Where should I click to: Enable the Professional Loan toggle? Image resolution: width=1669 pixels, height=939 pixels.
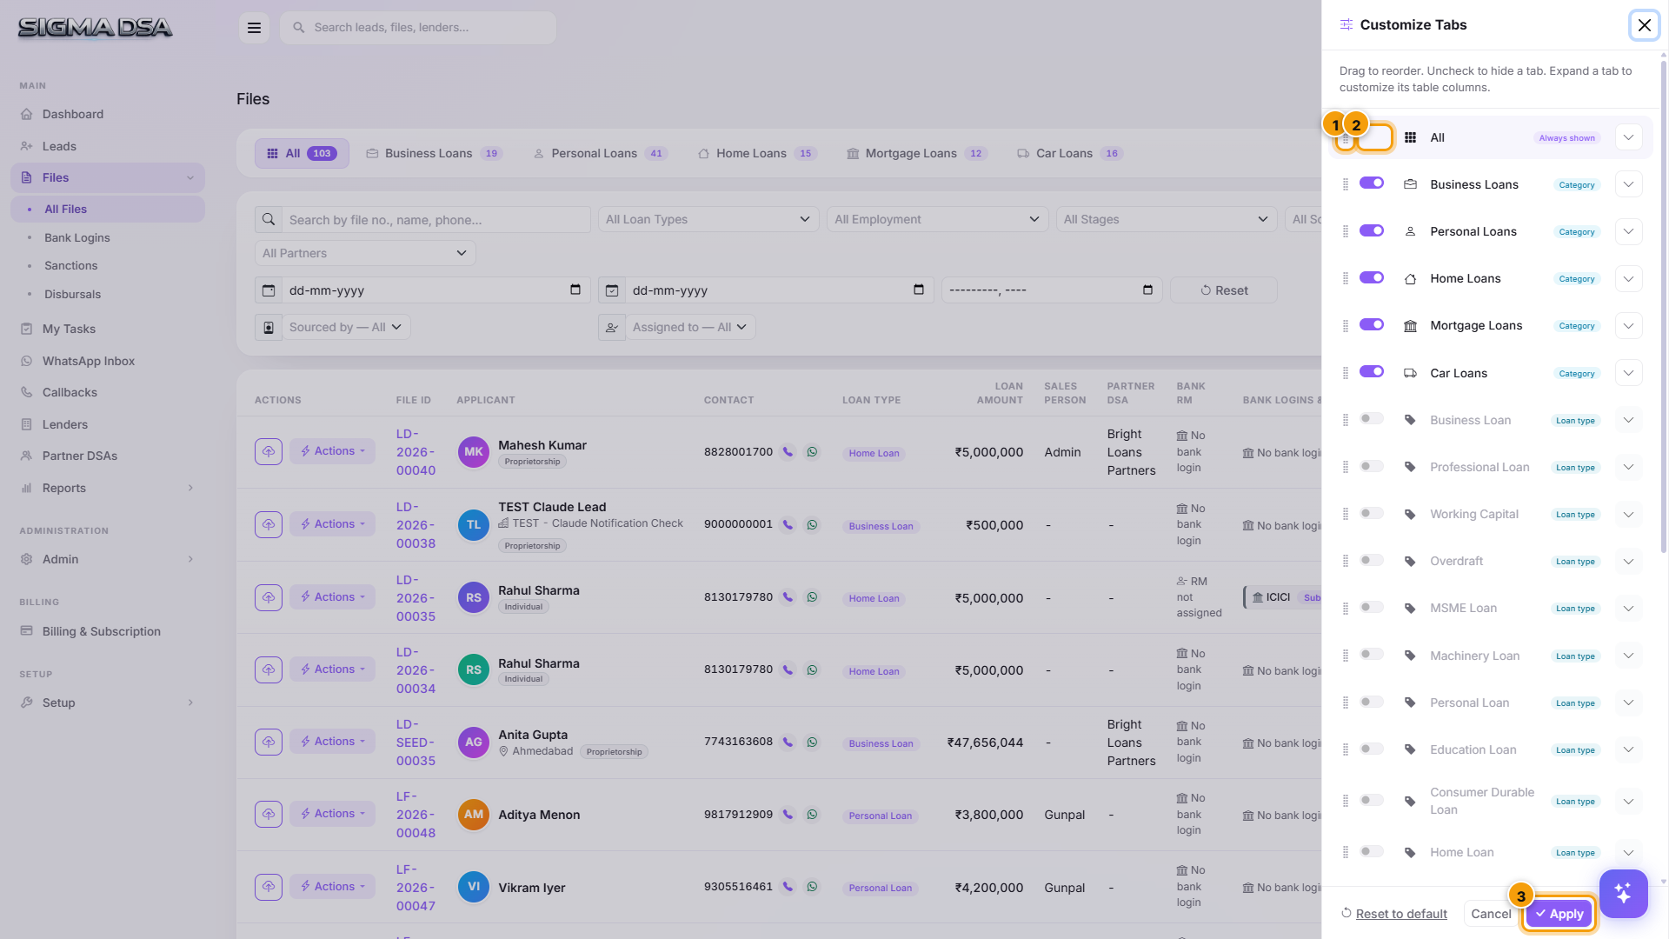coord(1372,466)
